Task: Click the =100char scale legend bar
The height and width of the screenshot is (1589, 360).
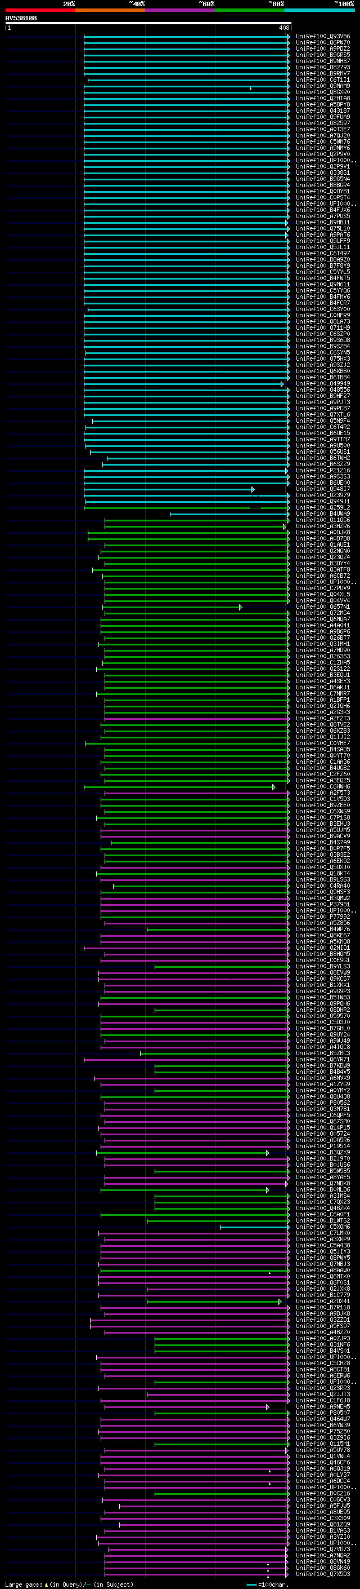Action: (x=251, y=1584)
